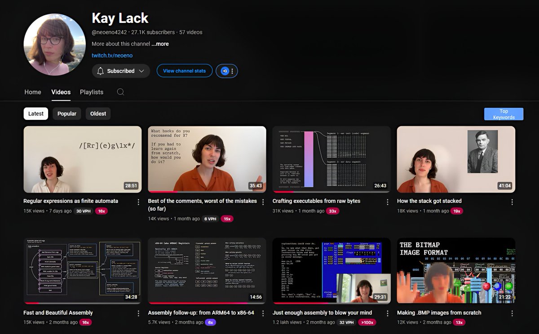Click the bell icon on Subscribed button
This screenshot has width=539, height=334.
[x=101, y=71]
